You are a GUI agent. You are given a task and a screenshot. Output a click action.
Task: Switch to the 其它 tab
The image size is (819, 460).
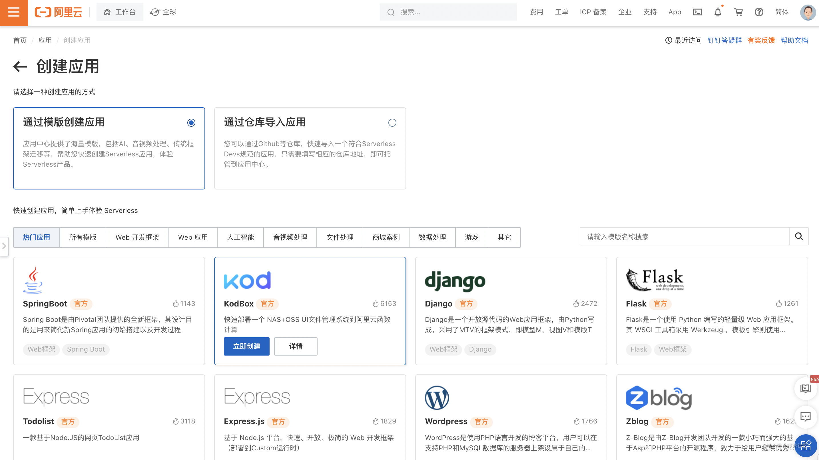point(504,237)
